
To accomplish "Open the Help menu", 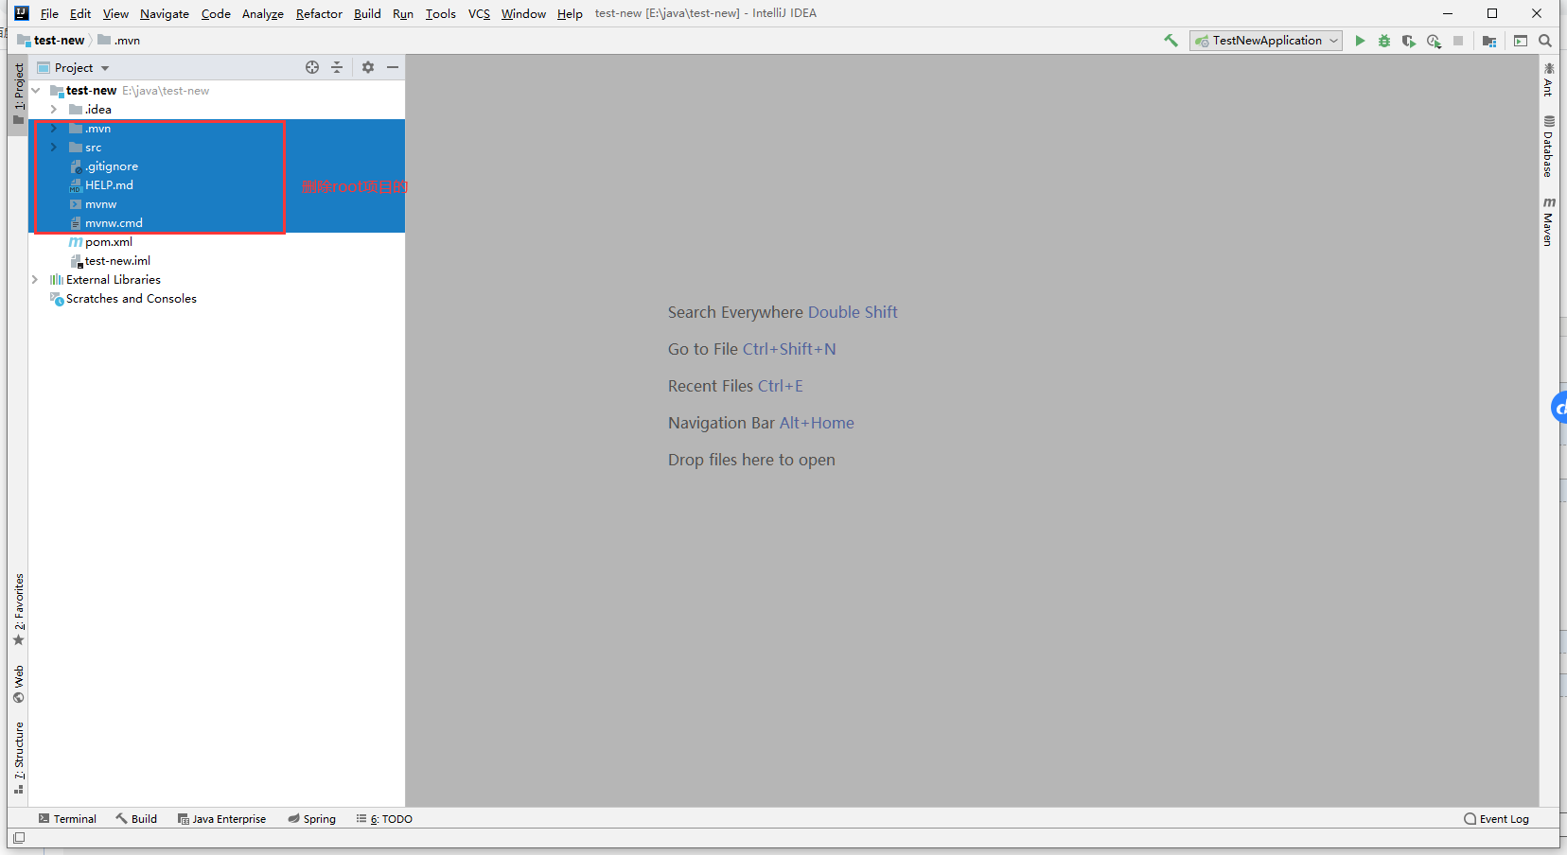I will pyautogui.click(x=570, y=13).
